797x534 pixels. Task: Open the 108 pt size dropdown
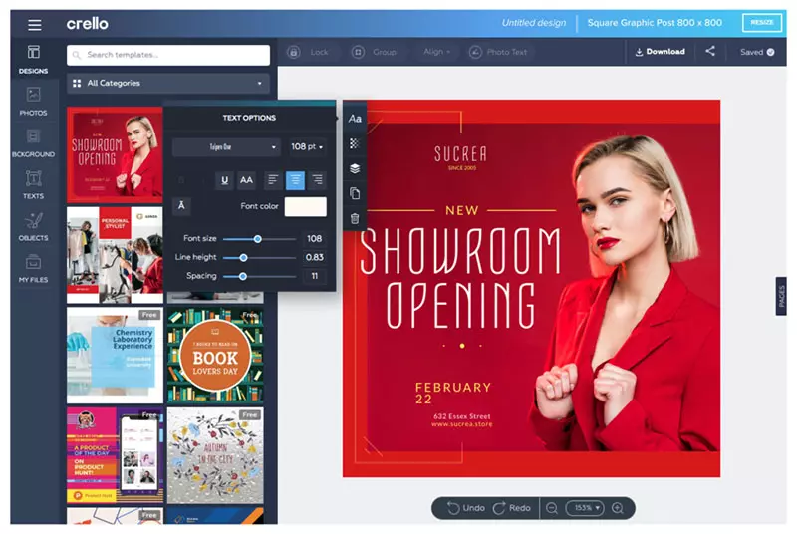(308, 147)
